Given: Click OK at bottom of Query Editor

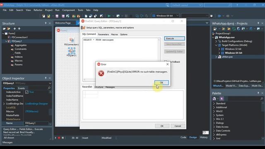Looking at the screenshot, I should [x=162, y=126].
